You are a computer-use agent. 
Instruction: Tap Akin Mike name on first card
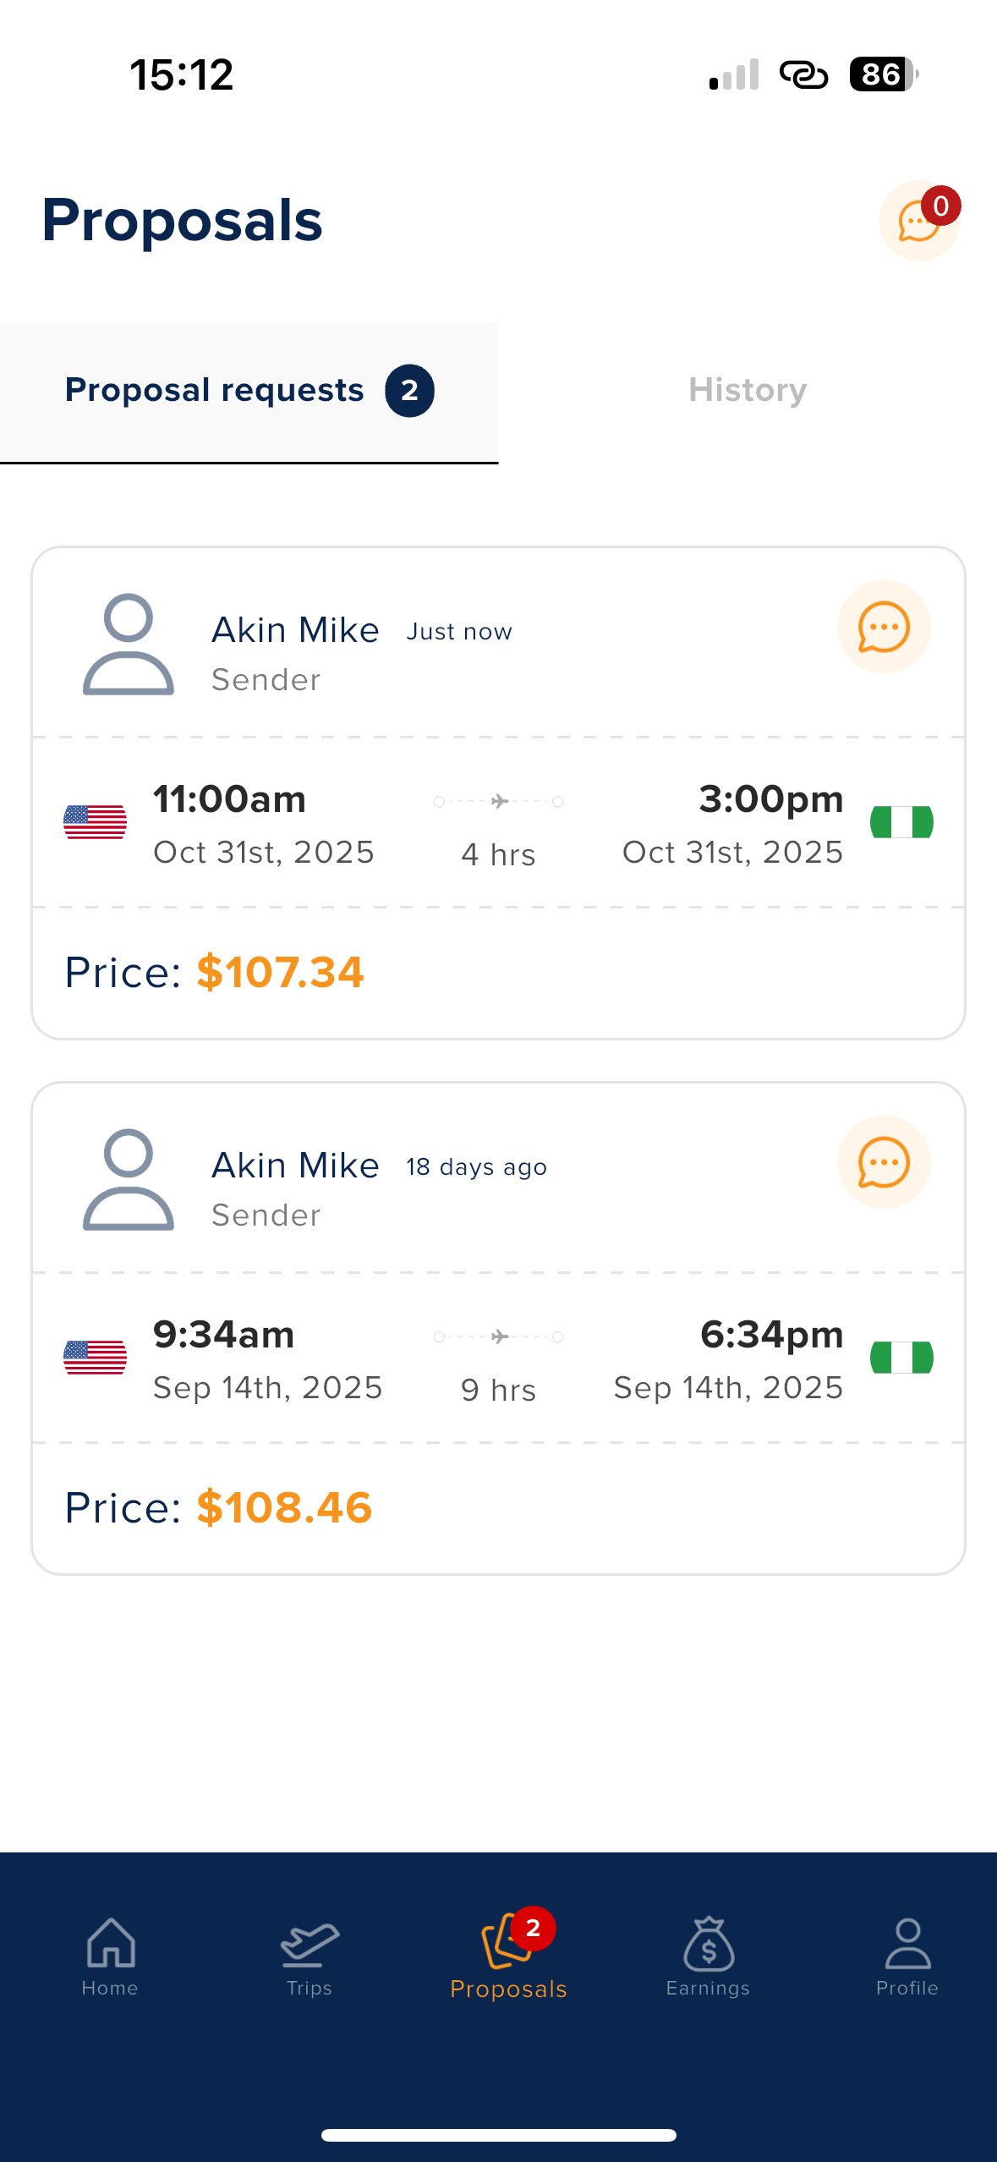pos(295,630)
